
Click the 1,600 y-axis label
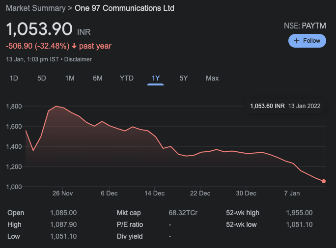14,126
